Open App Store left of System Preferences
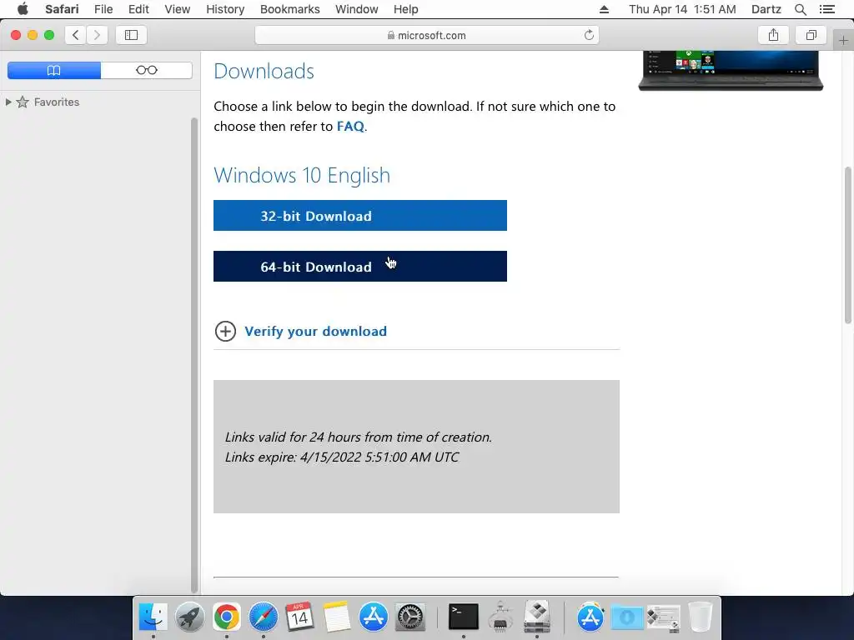 (x=373, y=617)
